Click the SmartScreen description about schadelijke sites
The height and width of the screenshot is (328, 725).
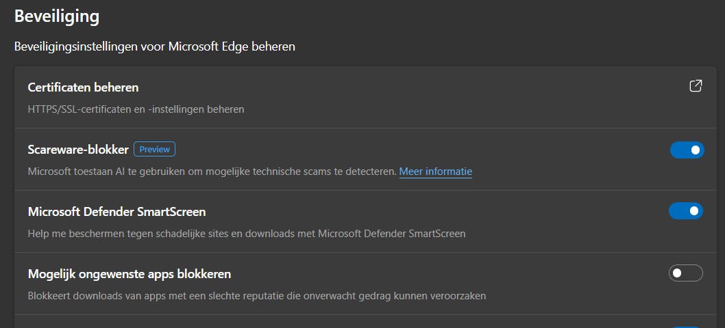(247, 234)
